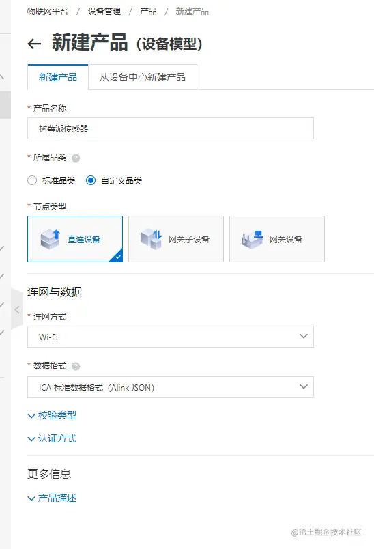Screen dimensions: 374x549
Task: Choose 网关设备 as the node type
Action: 276,239
